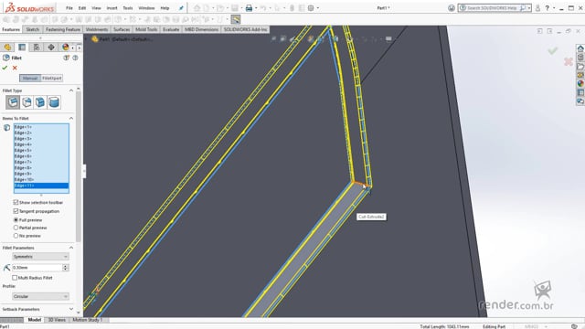This screenshot has height=329, width=585.
Task: Switch to the Mold Tools tab
Action: [x=146, y=29]
